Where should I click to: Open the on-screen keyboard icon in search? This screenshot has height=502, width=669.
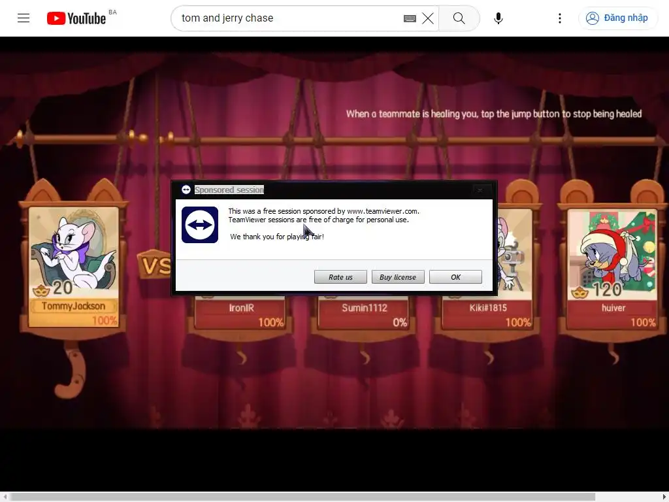(410, 18)
